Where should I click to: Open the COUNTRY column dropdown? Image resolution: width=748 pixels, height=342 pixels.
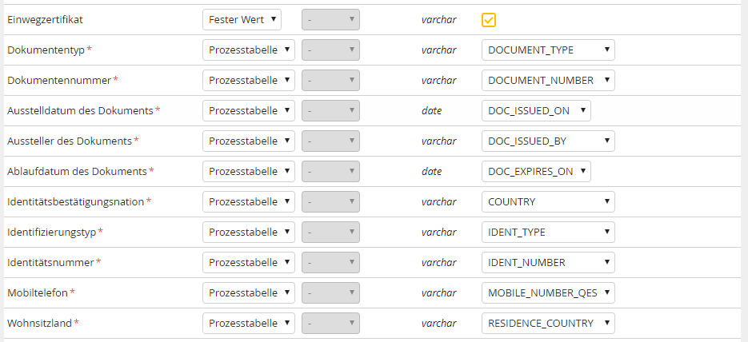[548, 202]
